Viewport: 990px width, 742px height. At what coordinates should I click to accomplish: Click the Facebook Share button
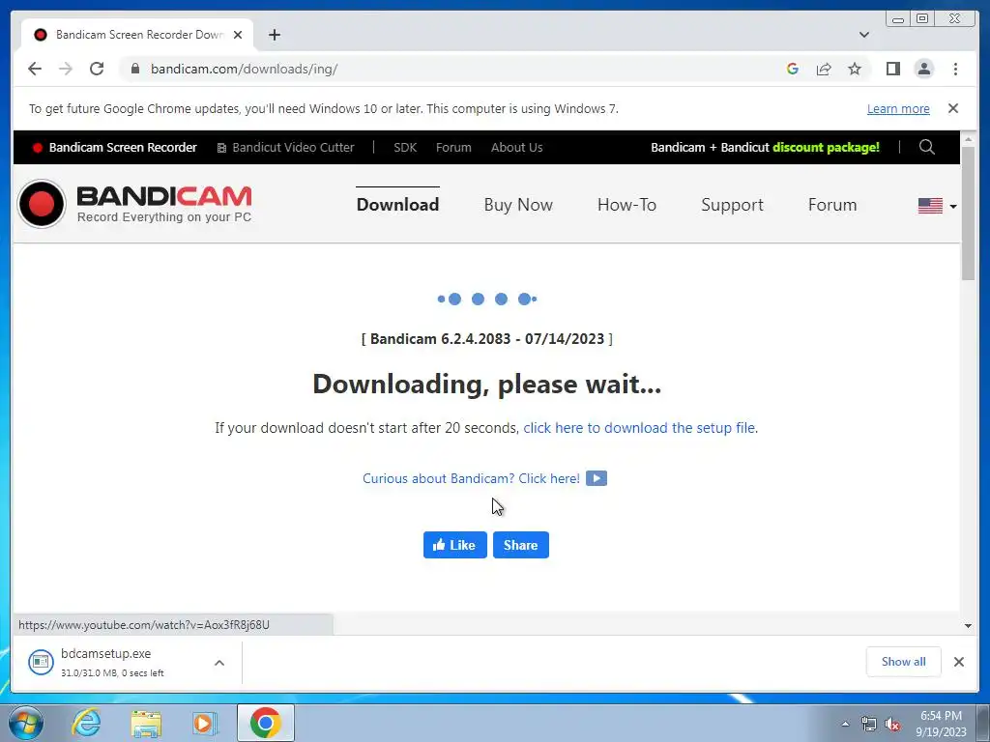coord(521,545)
